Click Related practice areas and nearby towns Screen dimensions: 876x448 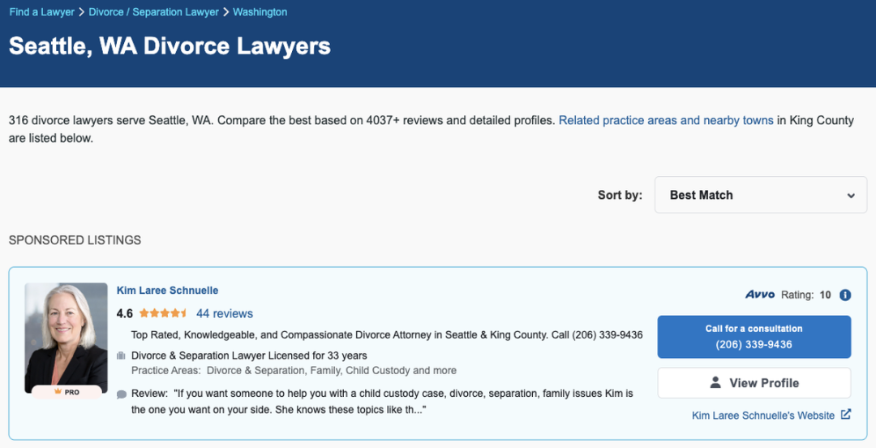666,120
